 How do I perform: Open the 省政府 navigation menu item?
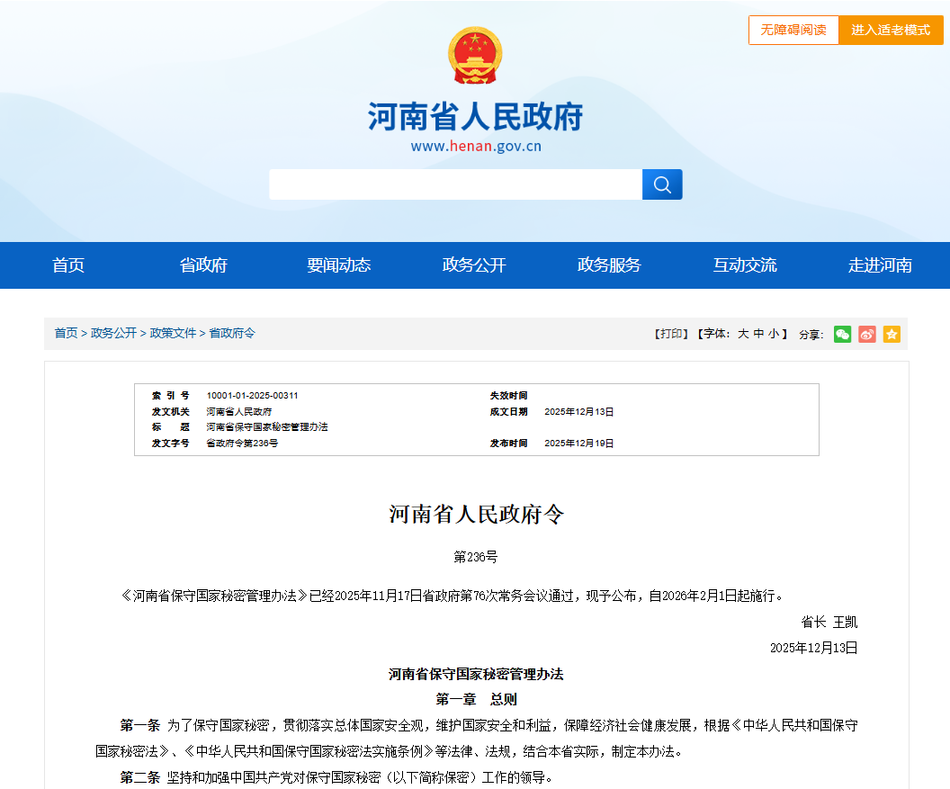[x=203, y=265]
